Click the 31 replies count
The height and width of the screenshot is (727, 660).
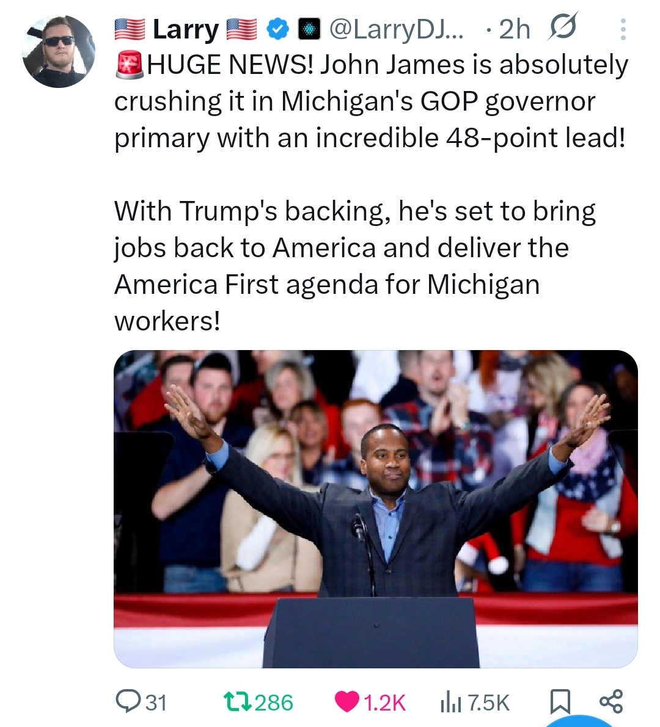coord(156,702)
